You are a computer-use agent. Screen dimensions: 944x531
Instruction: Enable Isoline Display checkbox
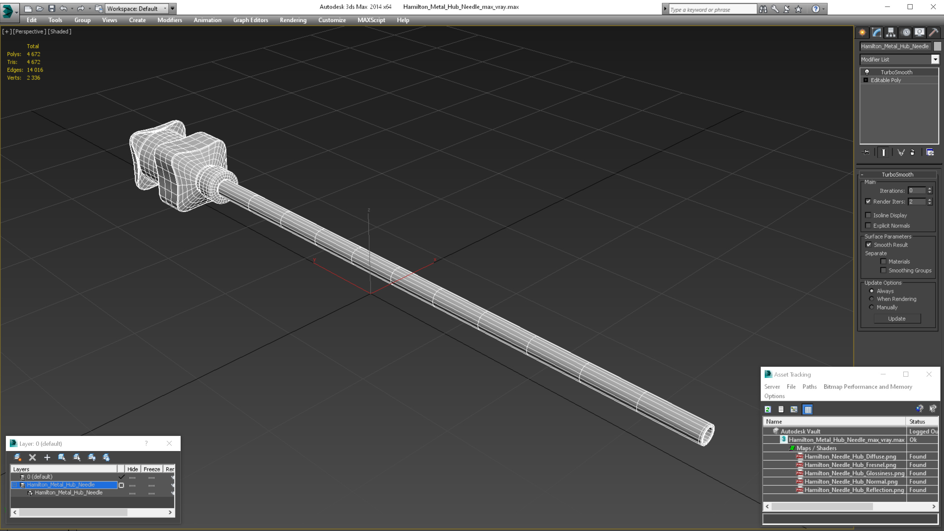(868, 215)
